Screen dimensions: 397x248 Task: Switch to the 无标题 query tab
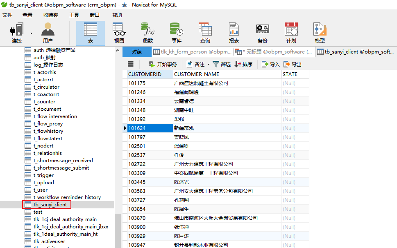pyautogui.click(x=274, y=52)
